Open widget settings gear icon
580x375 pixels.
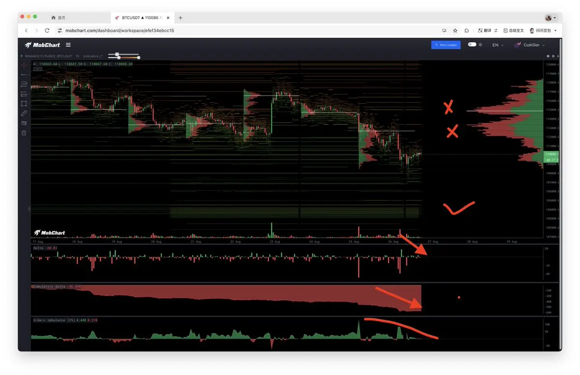pos(553,56)
